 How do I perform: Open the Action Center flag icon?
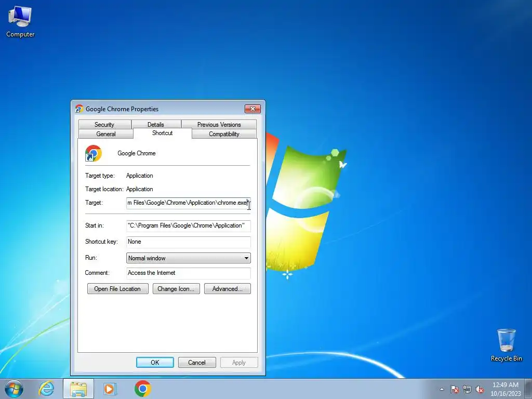pyautogui.click(x=455, y=389)
